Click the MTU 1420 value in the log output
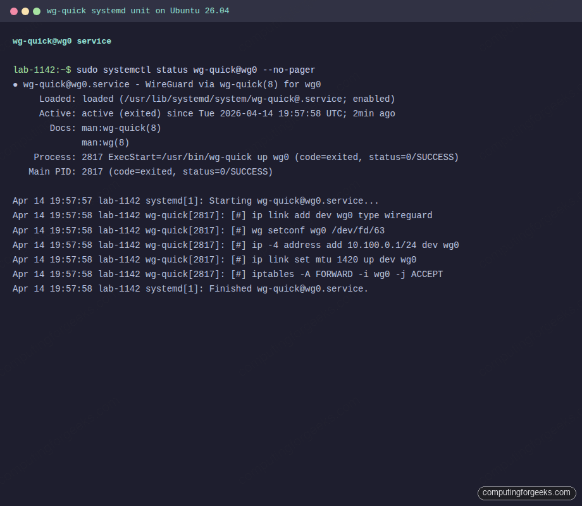The image size is (582, 506). click(347, 259)
